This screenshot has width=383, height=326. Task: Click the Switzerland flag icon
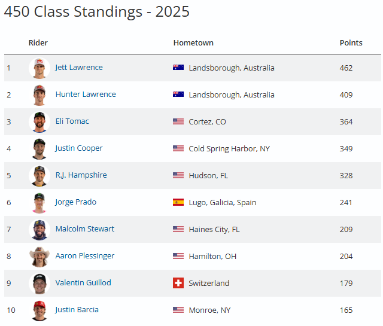178,284
